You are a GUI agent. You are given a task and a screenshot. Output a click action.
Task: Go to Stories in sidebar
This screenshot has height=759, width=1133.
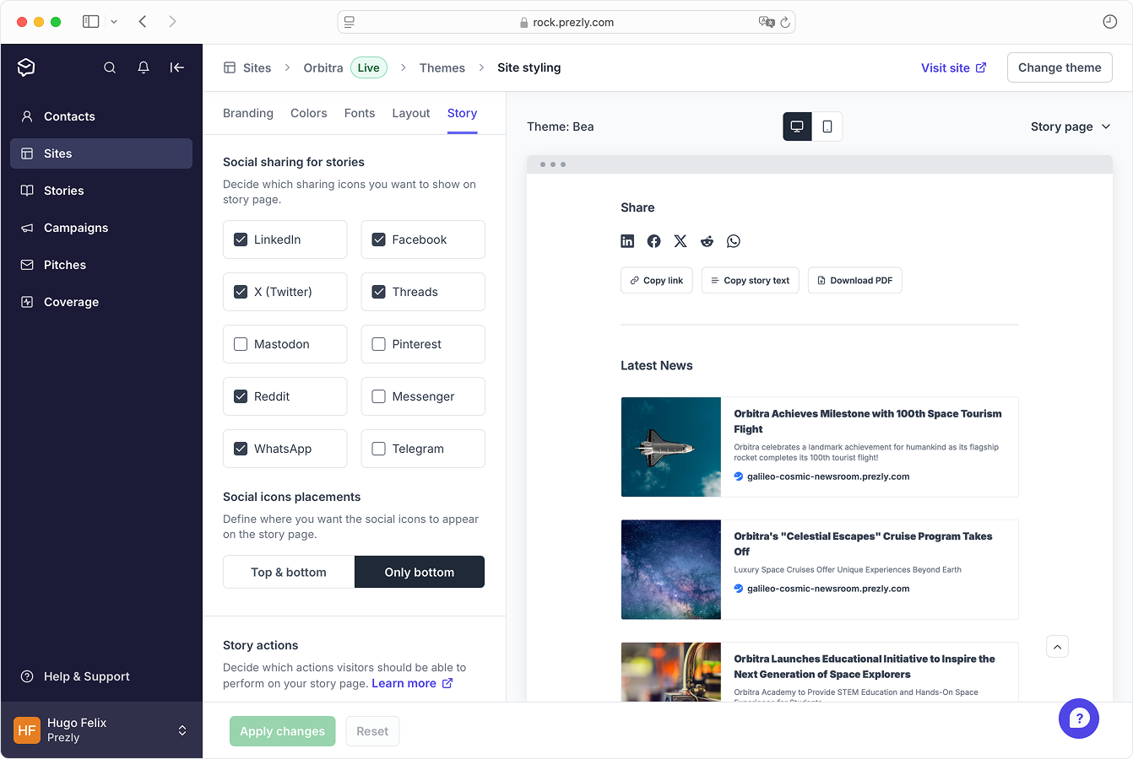pyautogui.click(x=101, y=191)
